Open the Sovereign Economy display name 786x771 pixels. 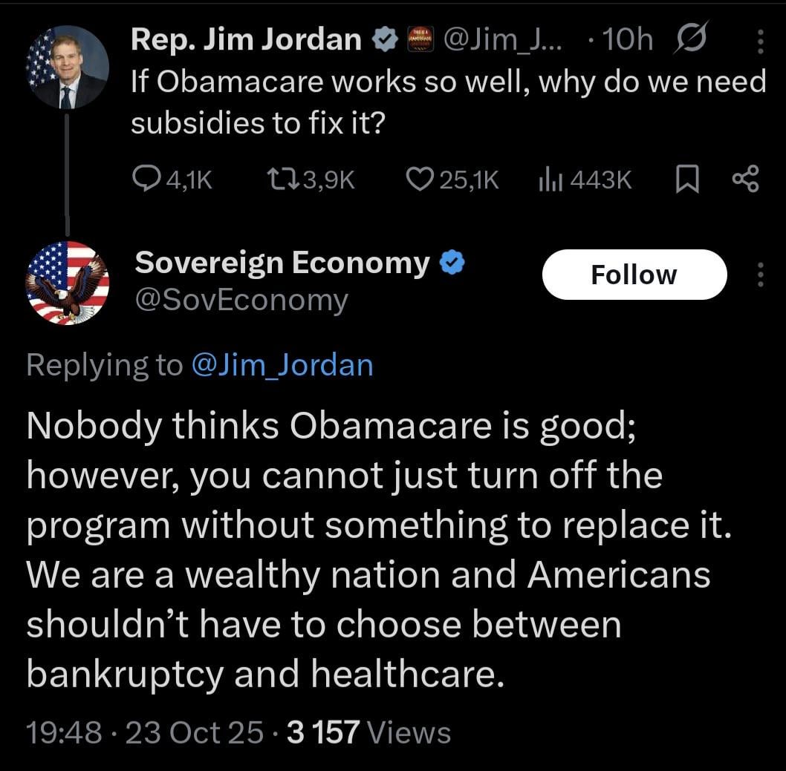tap(282, 262)
